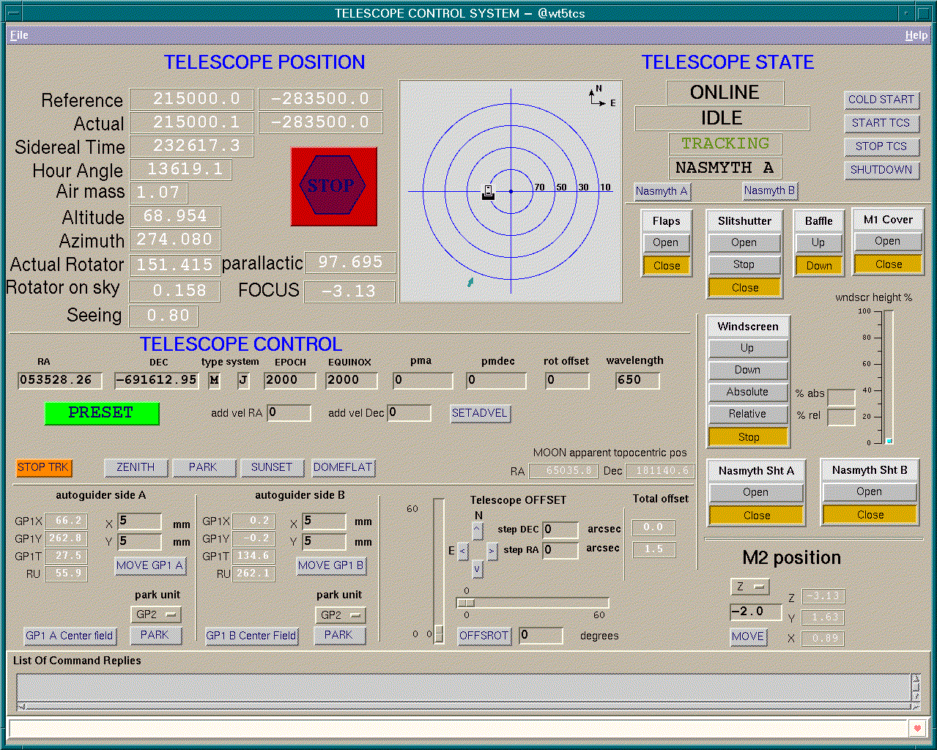Click the horizontal telescope offset slider handle

pos(466,604)
